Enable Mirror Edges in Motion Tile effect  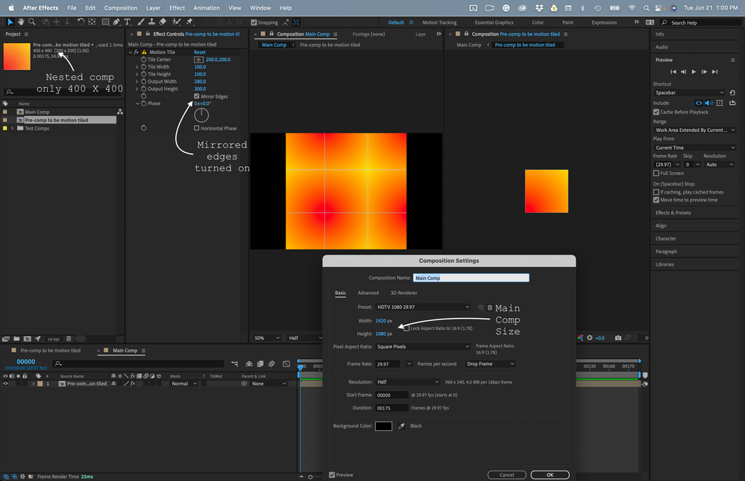pyautogui.click(x=197, y=96)
